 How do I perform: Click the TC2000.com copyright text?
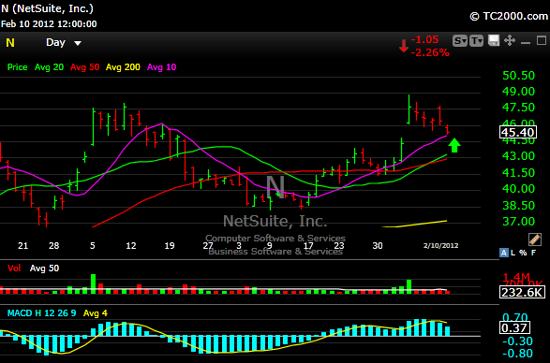tap(509, 16)
